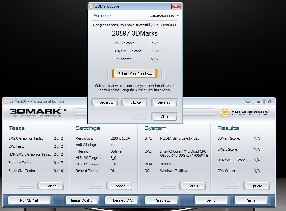Open Filtering & AA settings

[x=122, y=200]
